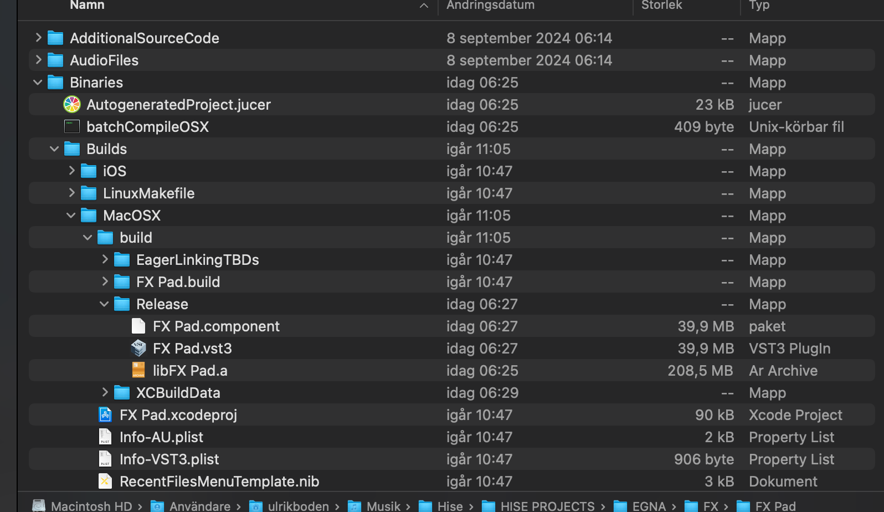
Task: Click the XCBuildData folder icon
Action: point(122,392)
